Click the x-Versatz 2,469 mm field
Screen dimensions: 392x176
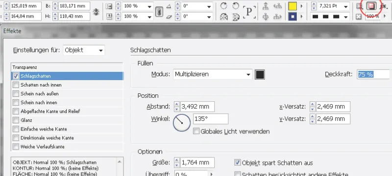(x=333, y=107)
